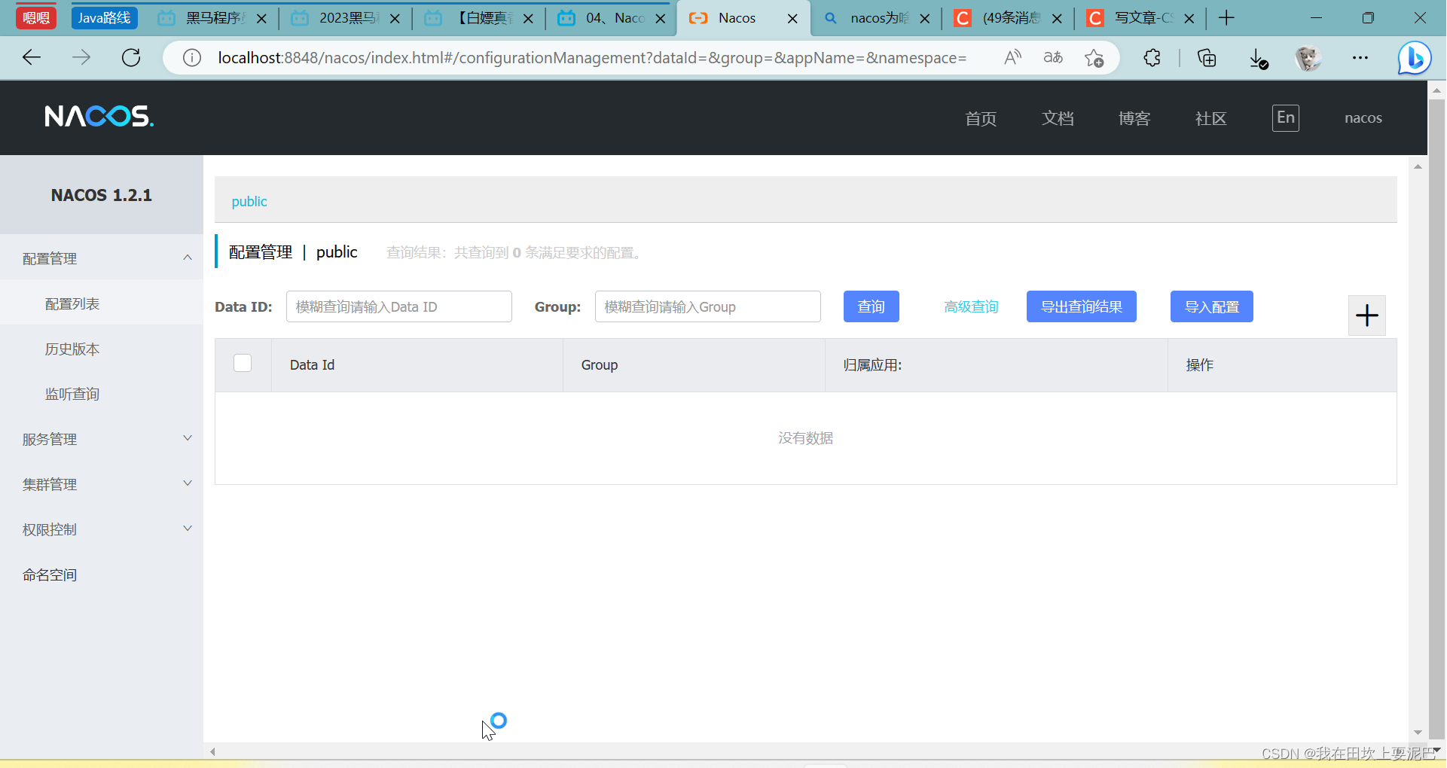
Task: Toggle the select-all checkbox in table header
Action: (243, 363)
